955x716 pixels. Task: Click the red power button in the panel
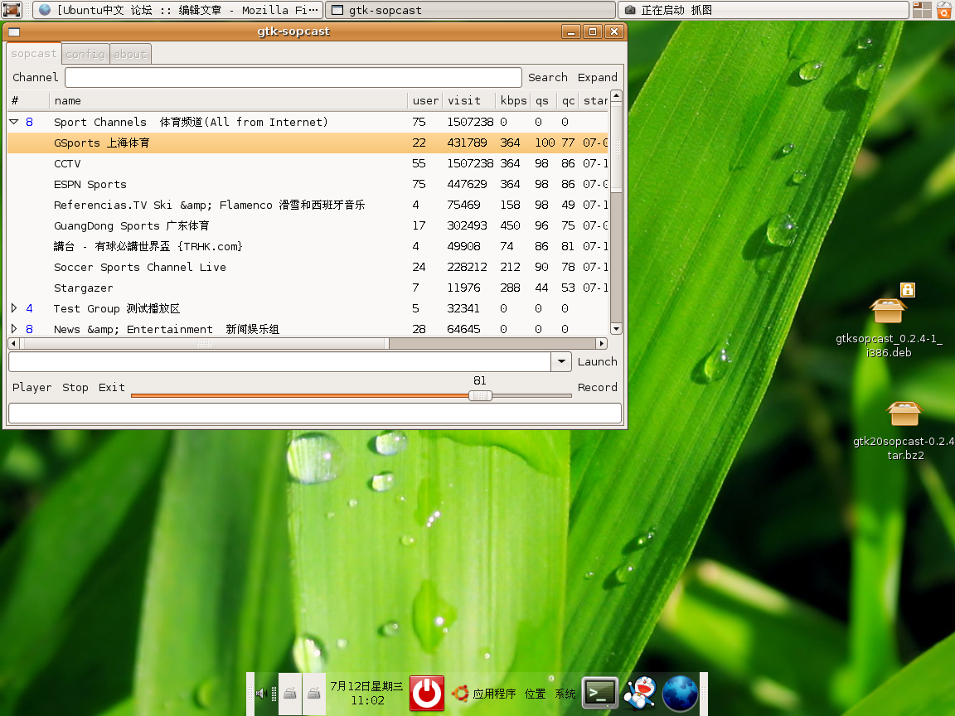[x=426, y=693]
